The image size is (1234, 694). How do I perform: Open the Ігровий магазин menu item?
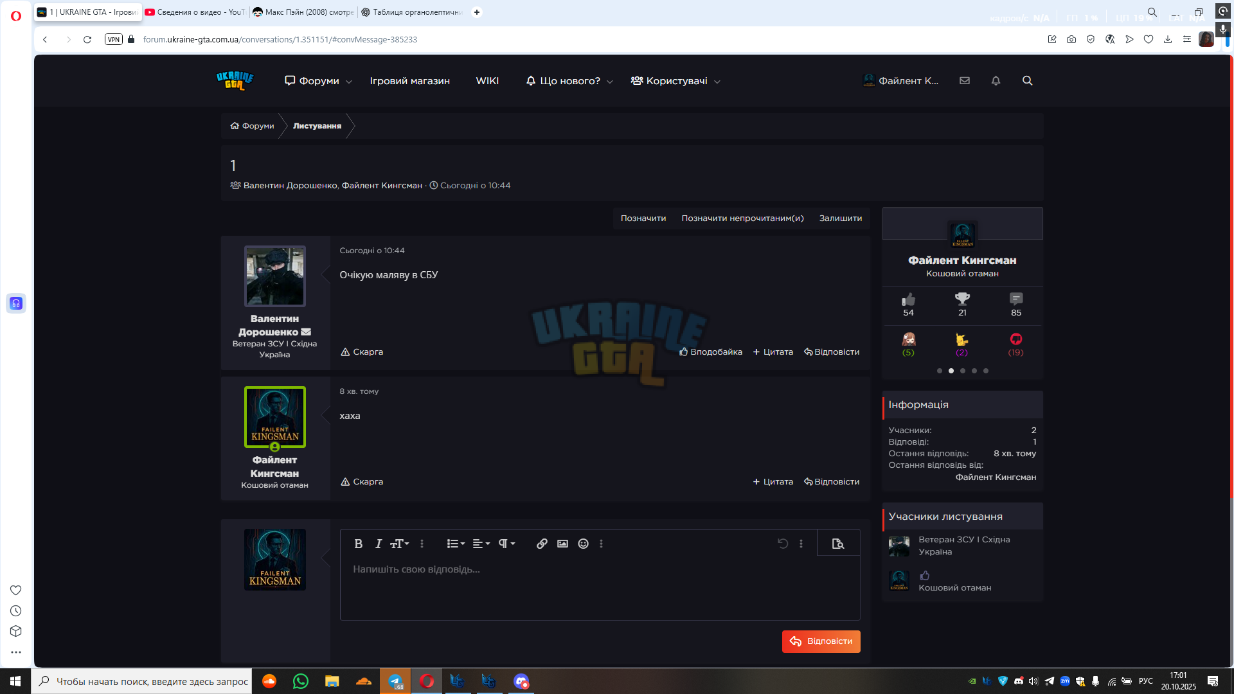410,81
